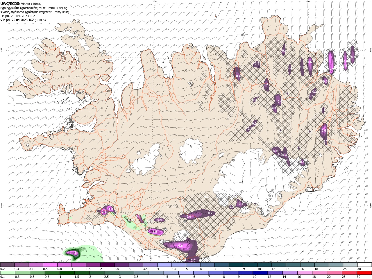Click the dark purple upper swatch for 2–2.5
The height and width of the screenshot is (279, 372).
tap(107, 265)
